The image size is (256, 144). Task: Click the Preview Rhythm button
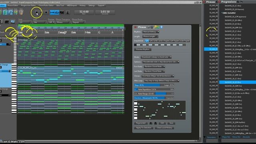[x=143, y=49]
